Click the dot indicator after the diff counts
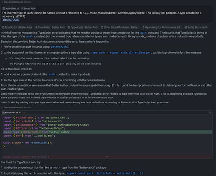The width and height of the screenshot is (216, 176). click(26, 112)
